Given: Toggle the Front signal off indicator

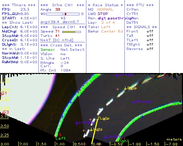Looking at the screenshot, I should [150, 31].
